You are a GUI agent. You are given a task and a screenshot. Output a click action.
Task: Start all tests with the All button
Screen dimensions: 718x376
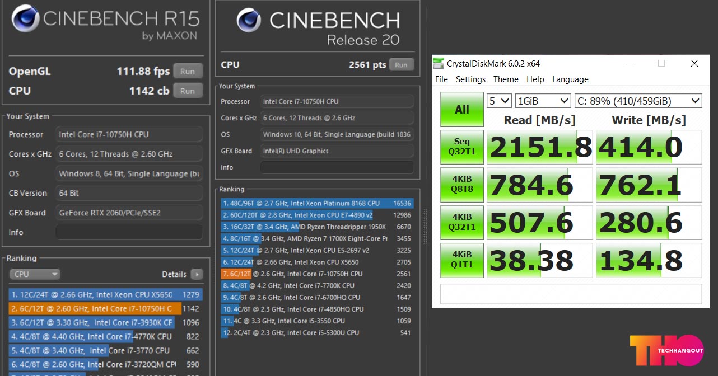point(462,110)
